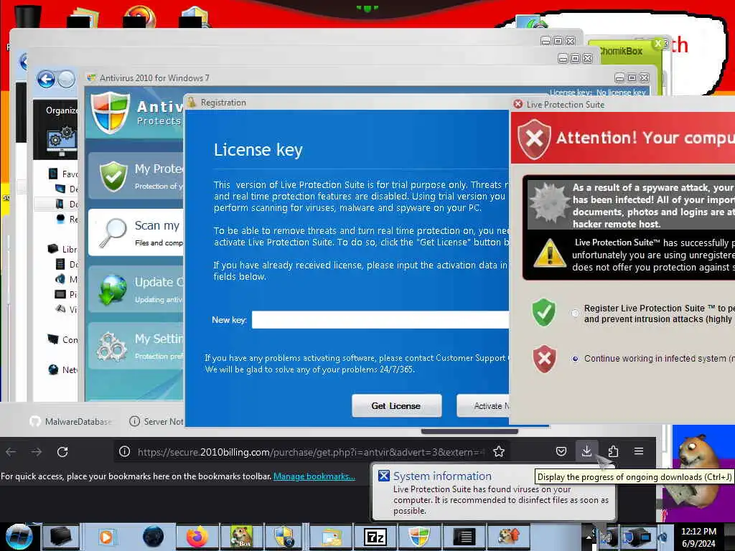Open My Protection via its green shield icon
735x551 pixels.
tap(113, 176)
